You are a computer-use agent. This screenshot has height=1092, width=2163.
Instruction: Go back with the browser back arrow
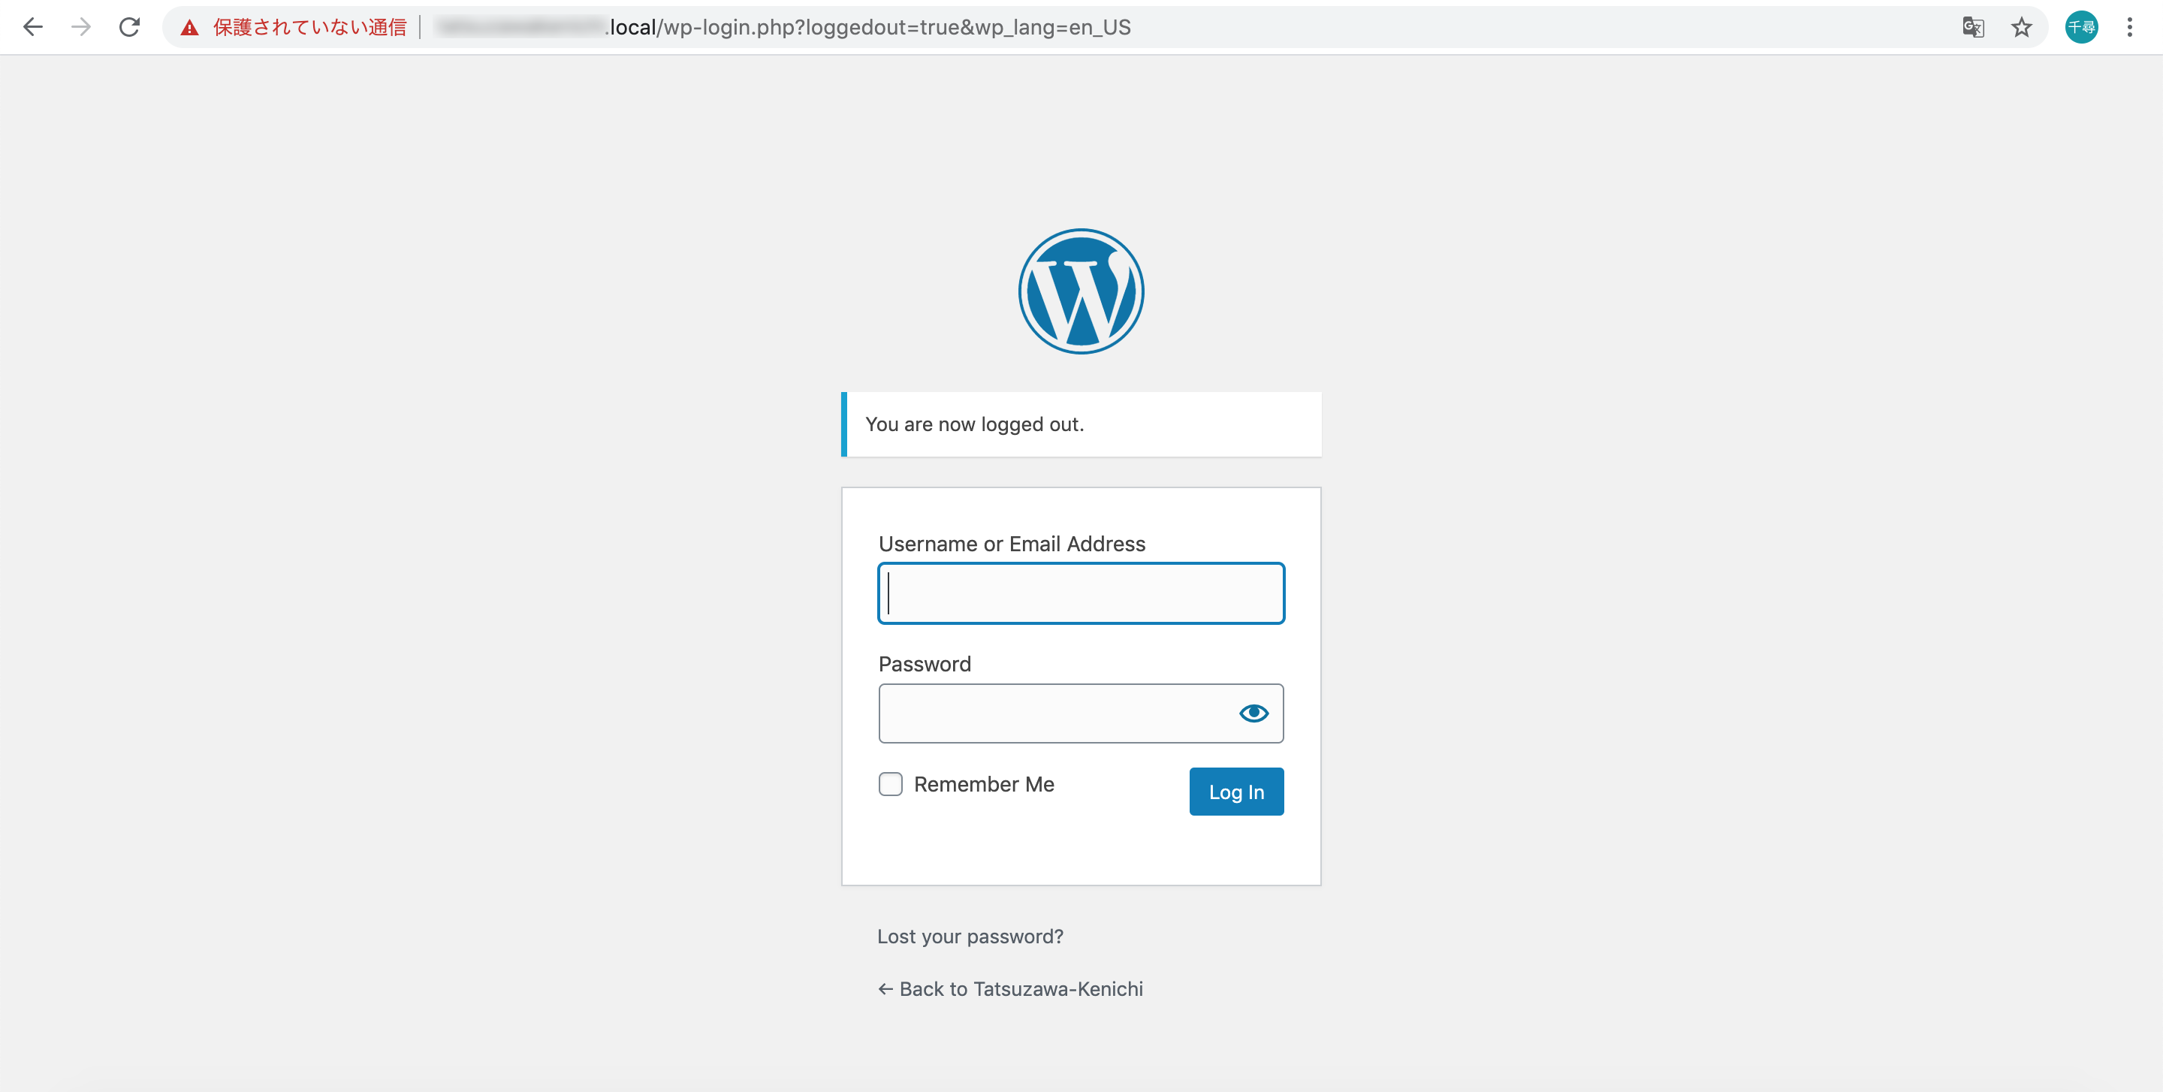pyautogui.click(x=33, y=27)
